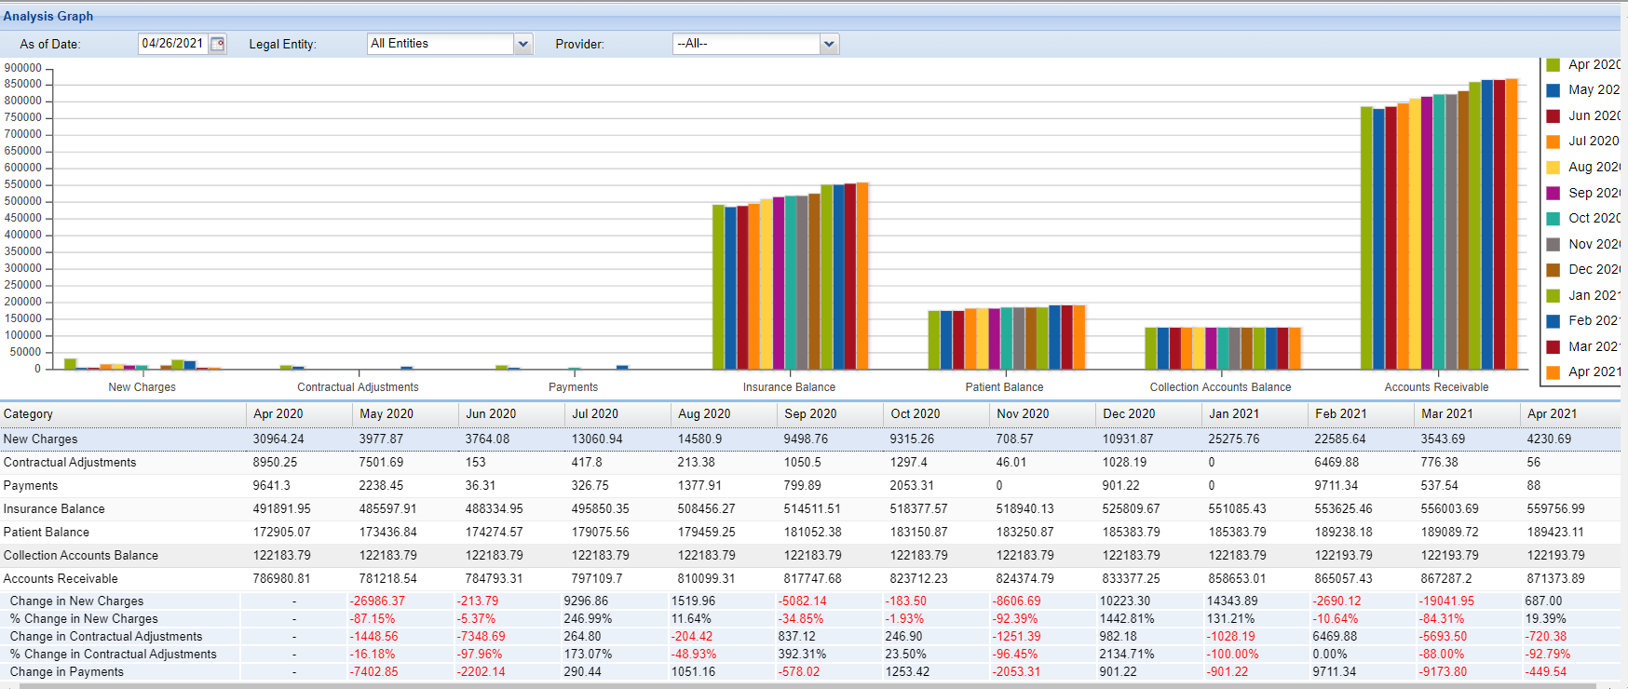Click the Aug 2020 yellow legend swatch
The height and width of the screenshot is (689, 1628).
1553,168
